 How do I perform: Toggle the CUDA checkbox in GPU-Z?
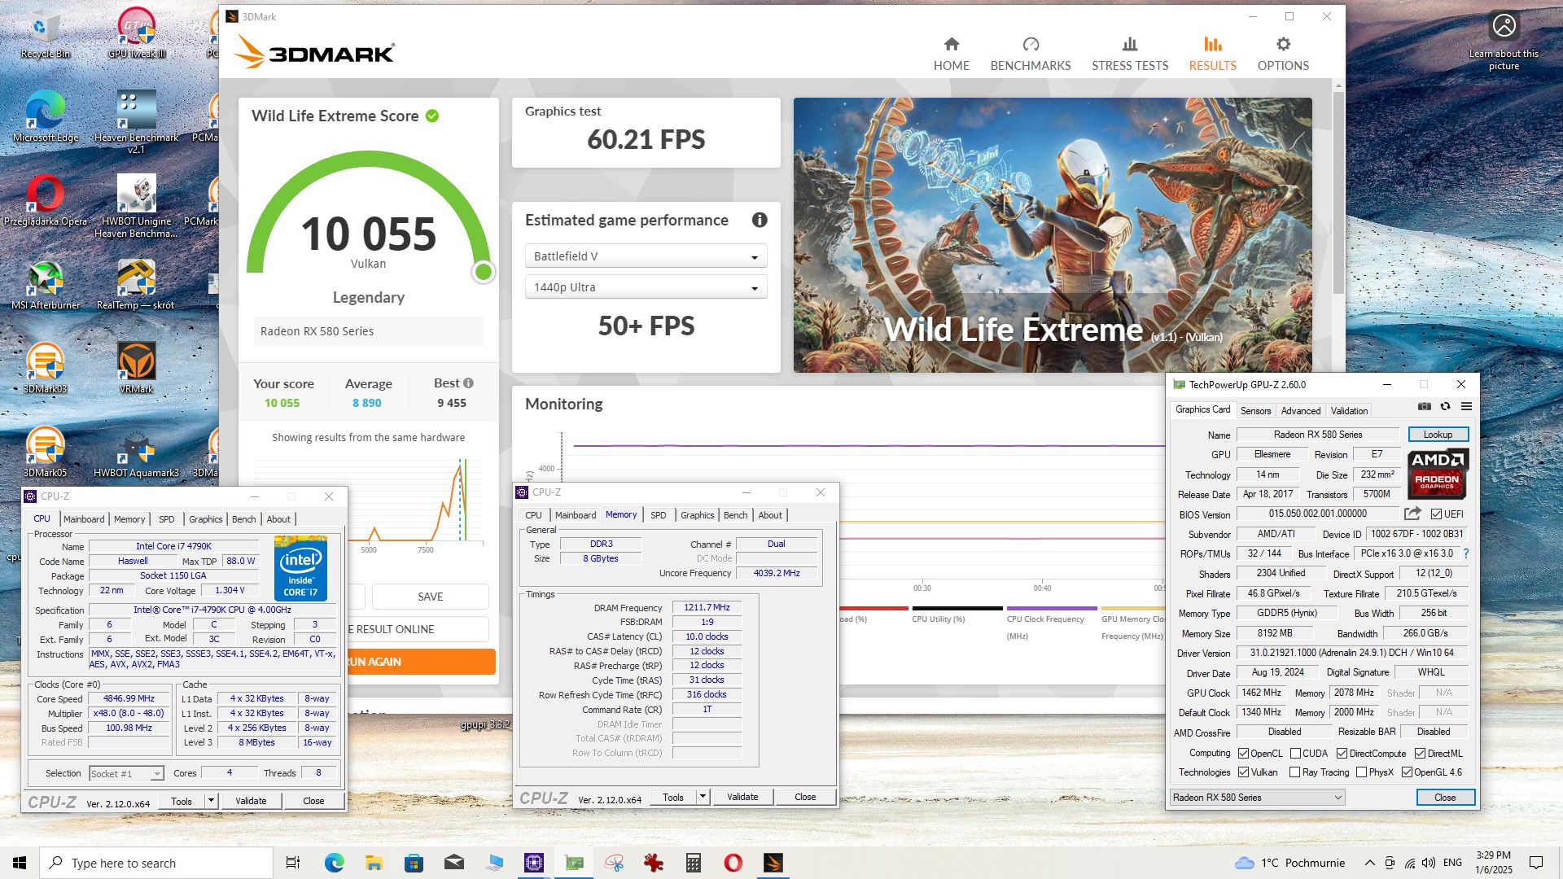pos(1295,754)
